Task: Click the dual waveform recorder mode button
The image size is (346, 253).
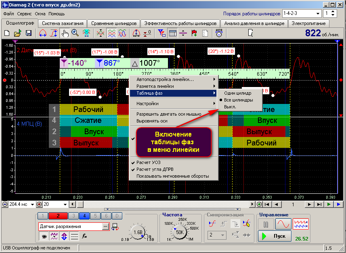Action: click(300, 224)
